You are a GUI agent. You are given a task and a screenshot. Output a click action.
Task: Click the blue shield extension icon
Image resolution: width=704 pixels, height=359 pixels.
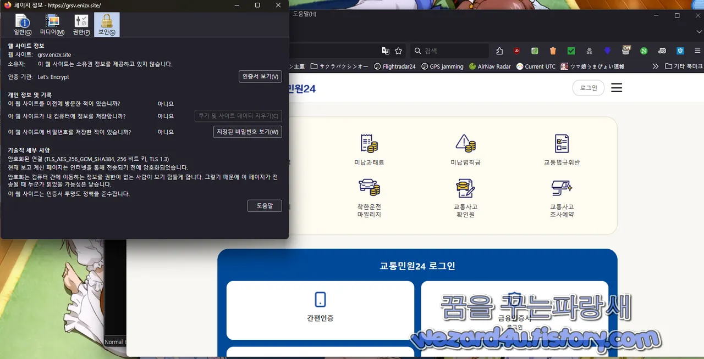(x=680, y=51)
